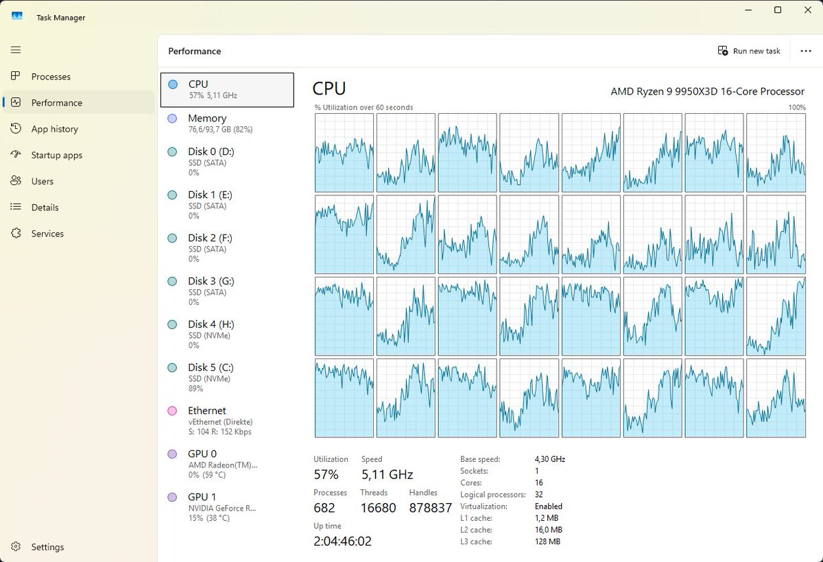Open GPU 0 AMD Radeon view
The height and width of the screenshot is (562, 823).
tap(227, 464)
